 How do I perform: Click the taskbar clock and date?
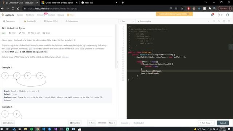[222, 129]
